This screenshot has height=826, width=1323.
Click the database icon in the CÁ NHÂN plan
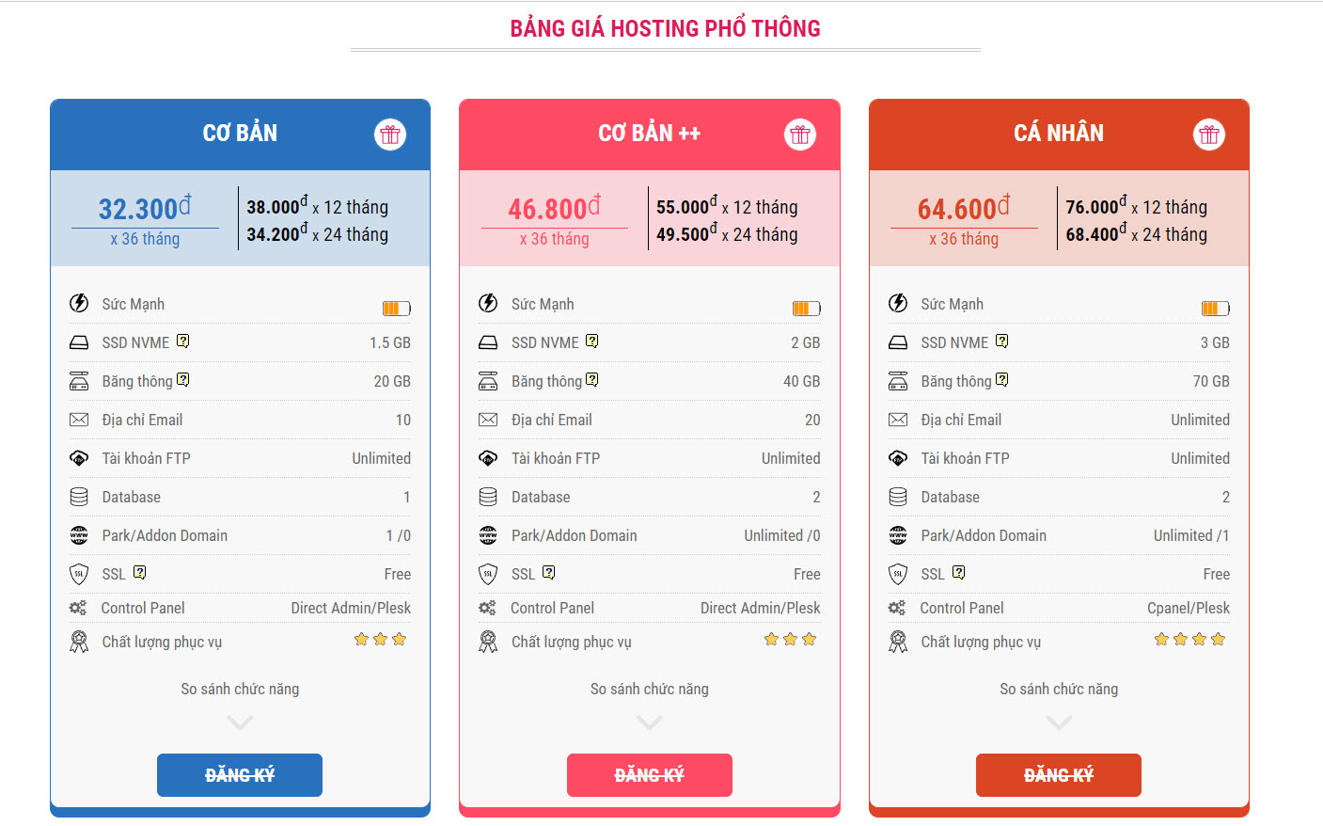click(898, 497)
